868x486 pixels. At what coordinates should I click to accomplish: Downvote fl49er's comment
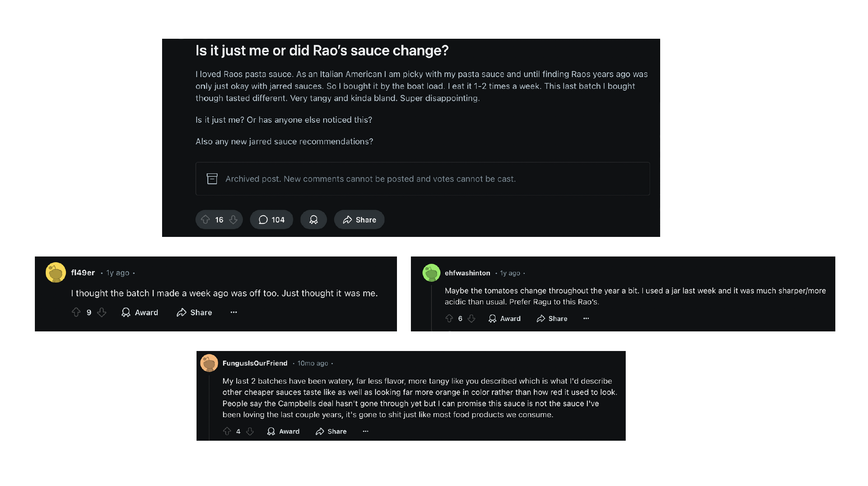coord(102,312)
